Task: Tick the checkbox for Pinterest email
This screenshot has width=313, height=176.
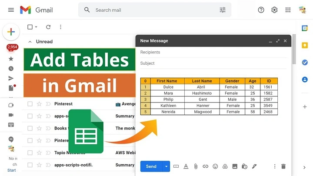Action: tap(30, 104)
